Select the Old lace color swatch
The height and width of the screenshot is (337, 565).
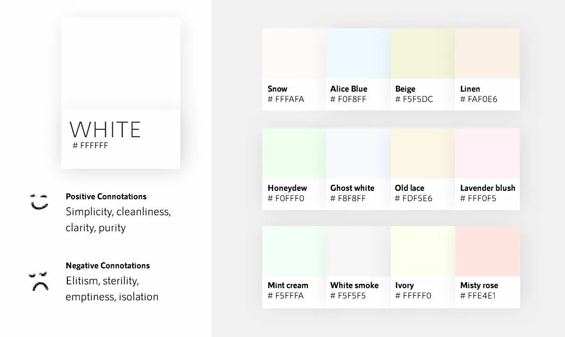coord(423,153)
